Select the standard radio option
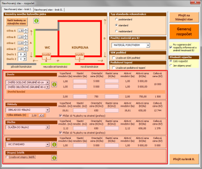Viewport: 202px width, 169px height. 116,25
